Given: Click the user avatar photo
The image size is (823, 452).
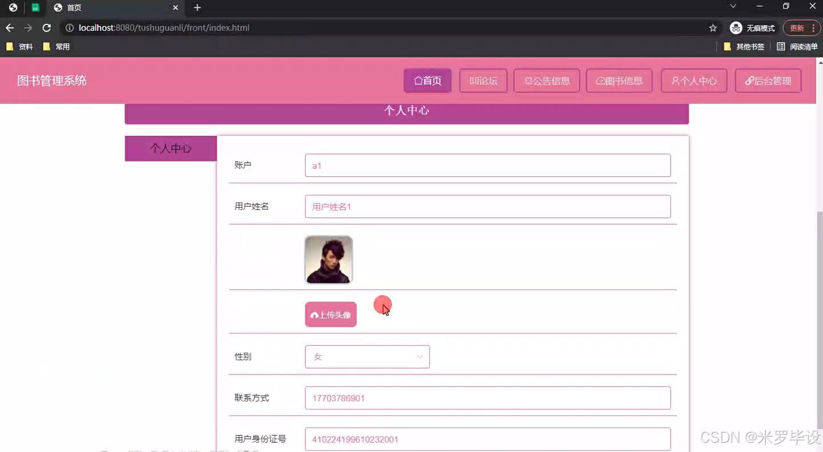Looking at the screenshot, I should pyautogui.click(x=329, y=260).
